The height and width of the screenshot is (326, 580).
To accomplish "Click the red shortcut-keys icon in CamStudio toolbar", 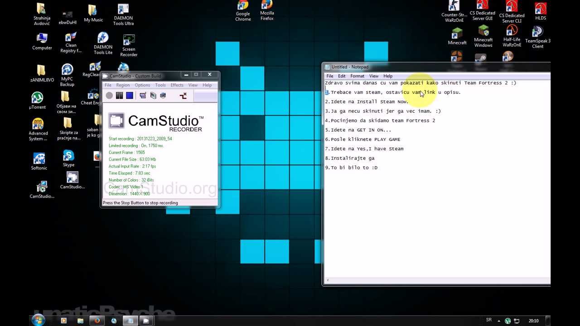I will point(183,96).
